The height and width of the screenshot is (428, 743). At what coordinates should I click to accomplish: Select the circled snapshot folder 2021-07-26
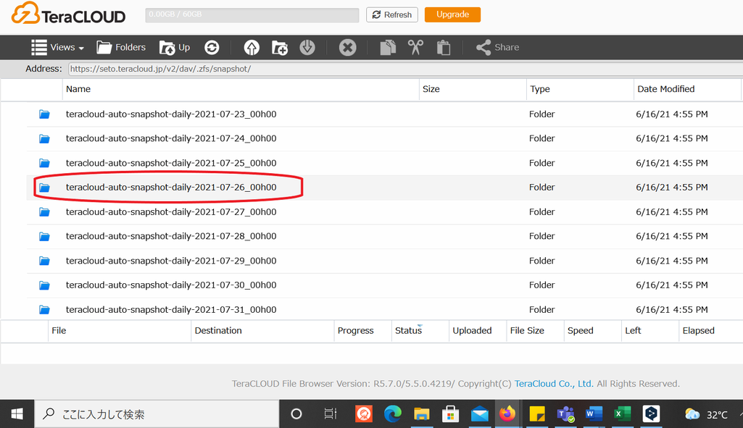pyautogui.click(x=171, y=187)
